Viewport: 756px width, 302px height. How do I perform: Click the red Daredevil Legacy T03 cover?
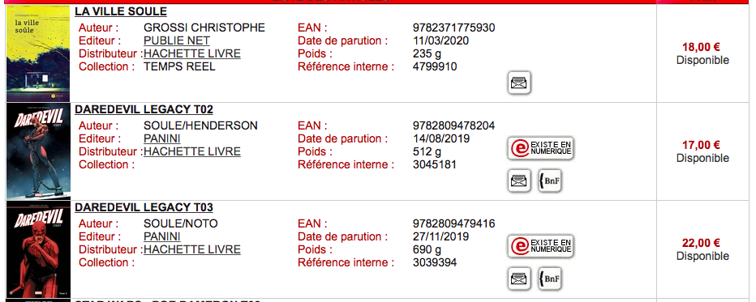coord(39,250)
